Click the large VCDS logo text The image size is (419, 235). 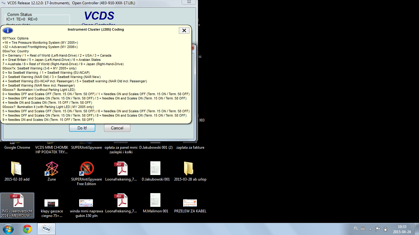pyautogui.click(x=99, y=16)
